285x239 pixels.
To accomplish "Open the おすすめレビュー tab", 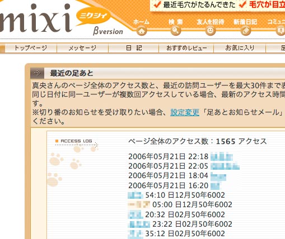I will pyautogui.click(x=186, y=48).
